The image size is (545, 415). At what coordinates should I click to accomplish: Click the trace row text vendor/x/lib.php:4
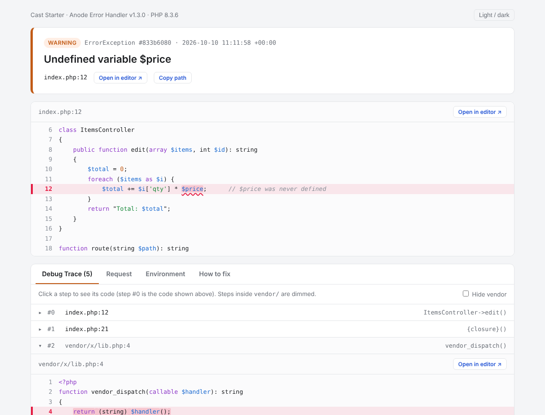tap(97, 345)
